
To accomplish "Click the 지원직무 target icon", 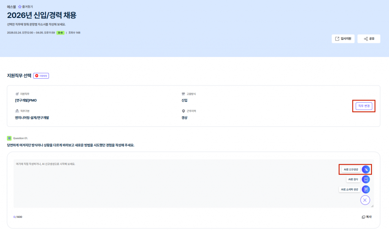I will coord(17,94).
